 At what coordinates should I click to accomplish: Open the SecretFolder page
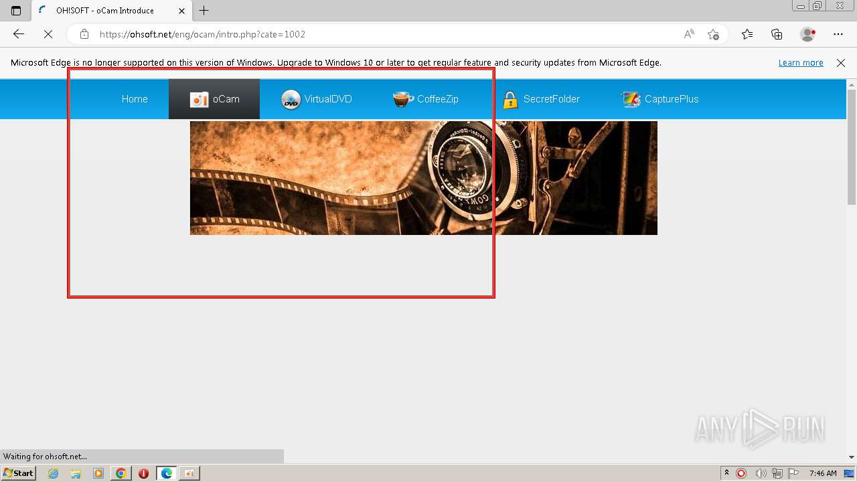point(541,99)
